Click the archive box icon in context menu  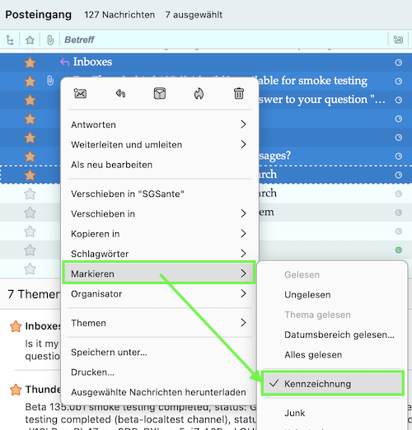click(160, 94)
